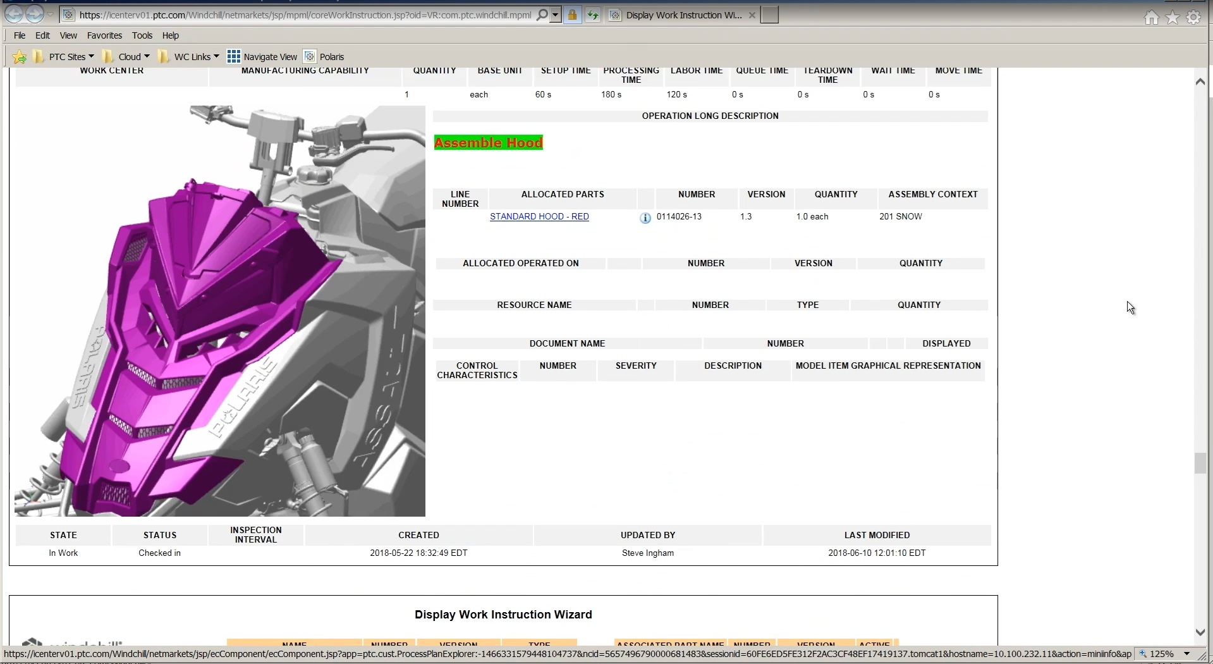Click the Assemble Hood description text
This screenshot has width=1213, height=664.
pos(489,143)
